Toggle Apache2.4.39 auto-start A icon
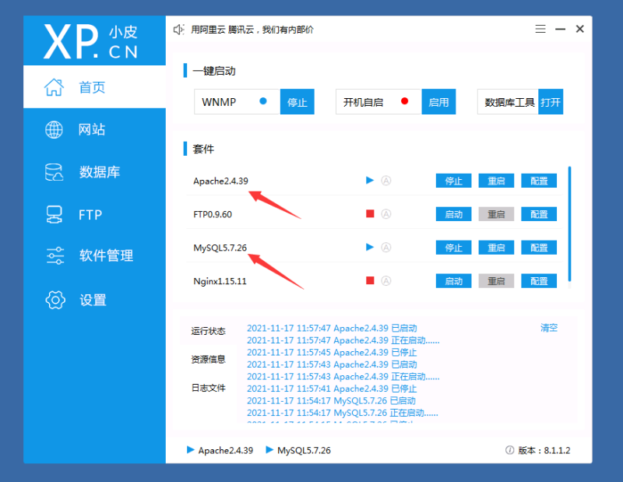This screenshot has height=482, width=623. coord(386,181)
